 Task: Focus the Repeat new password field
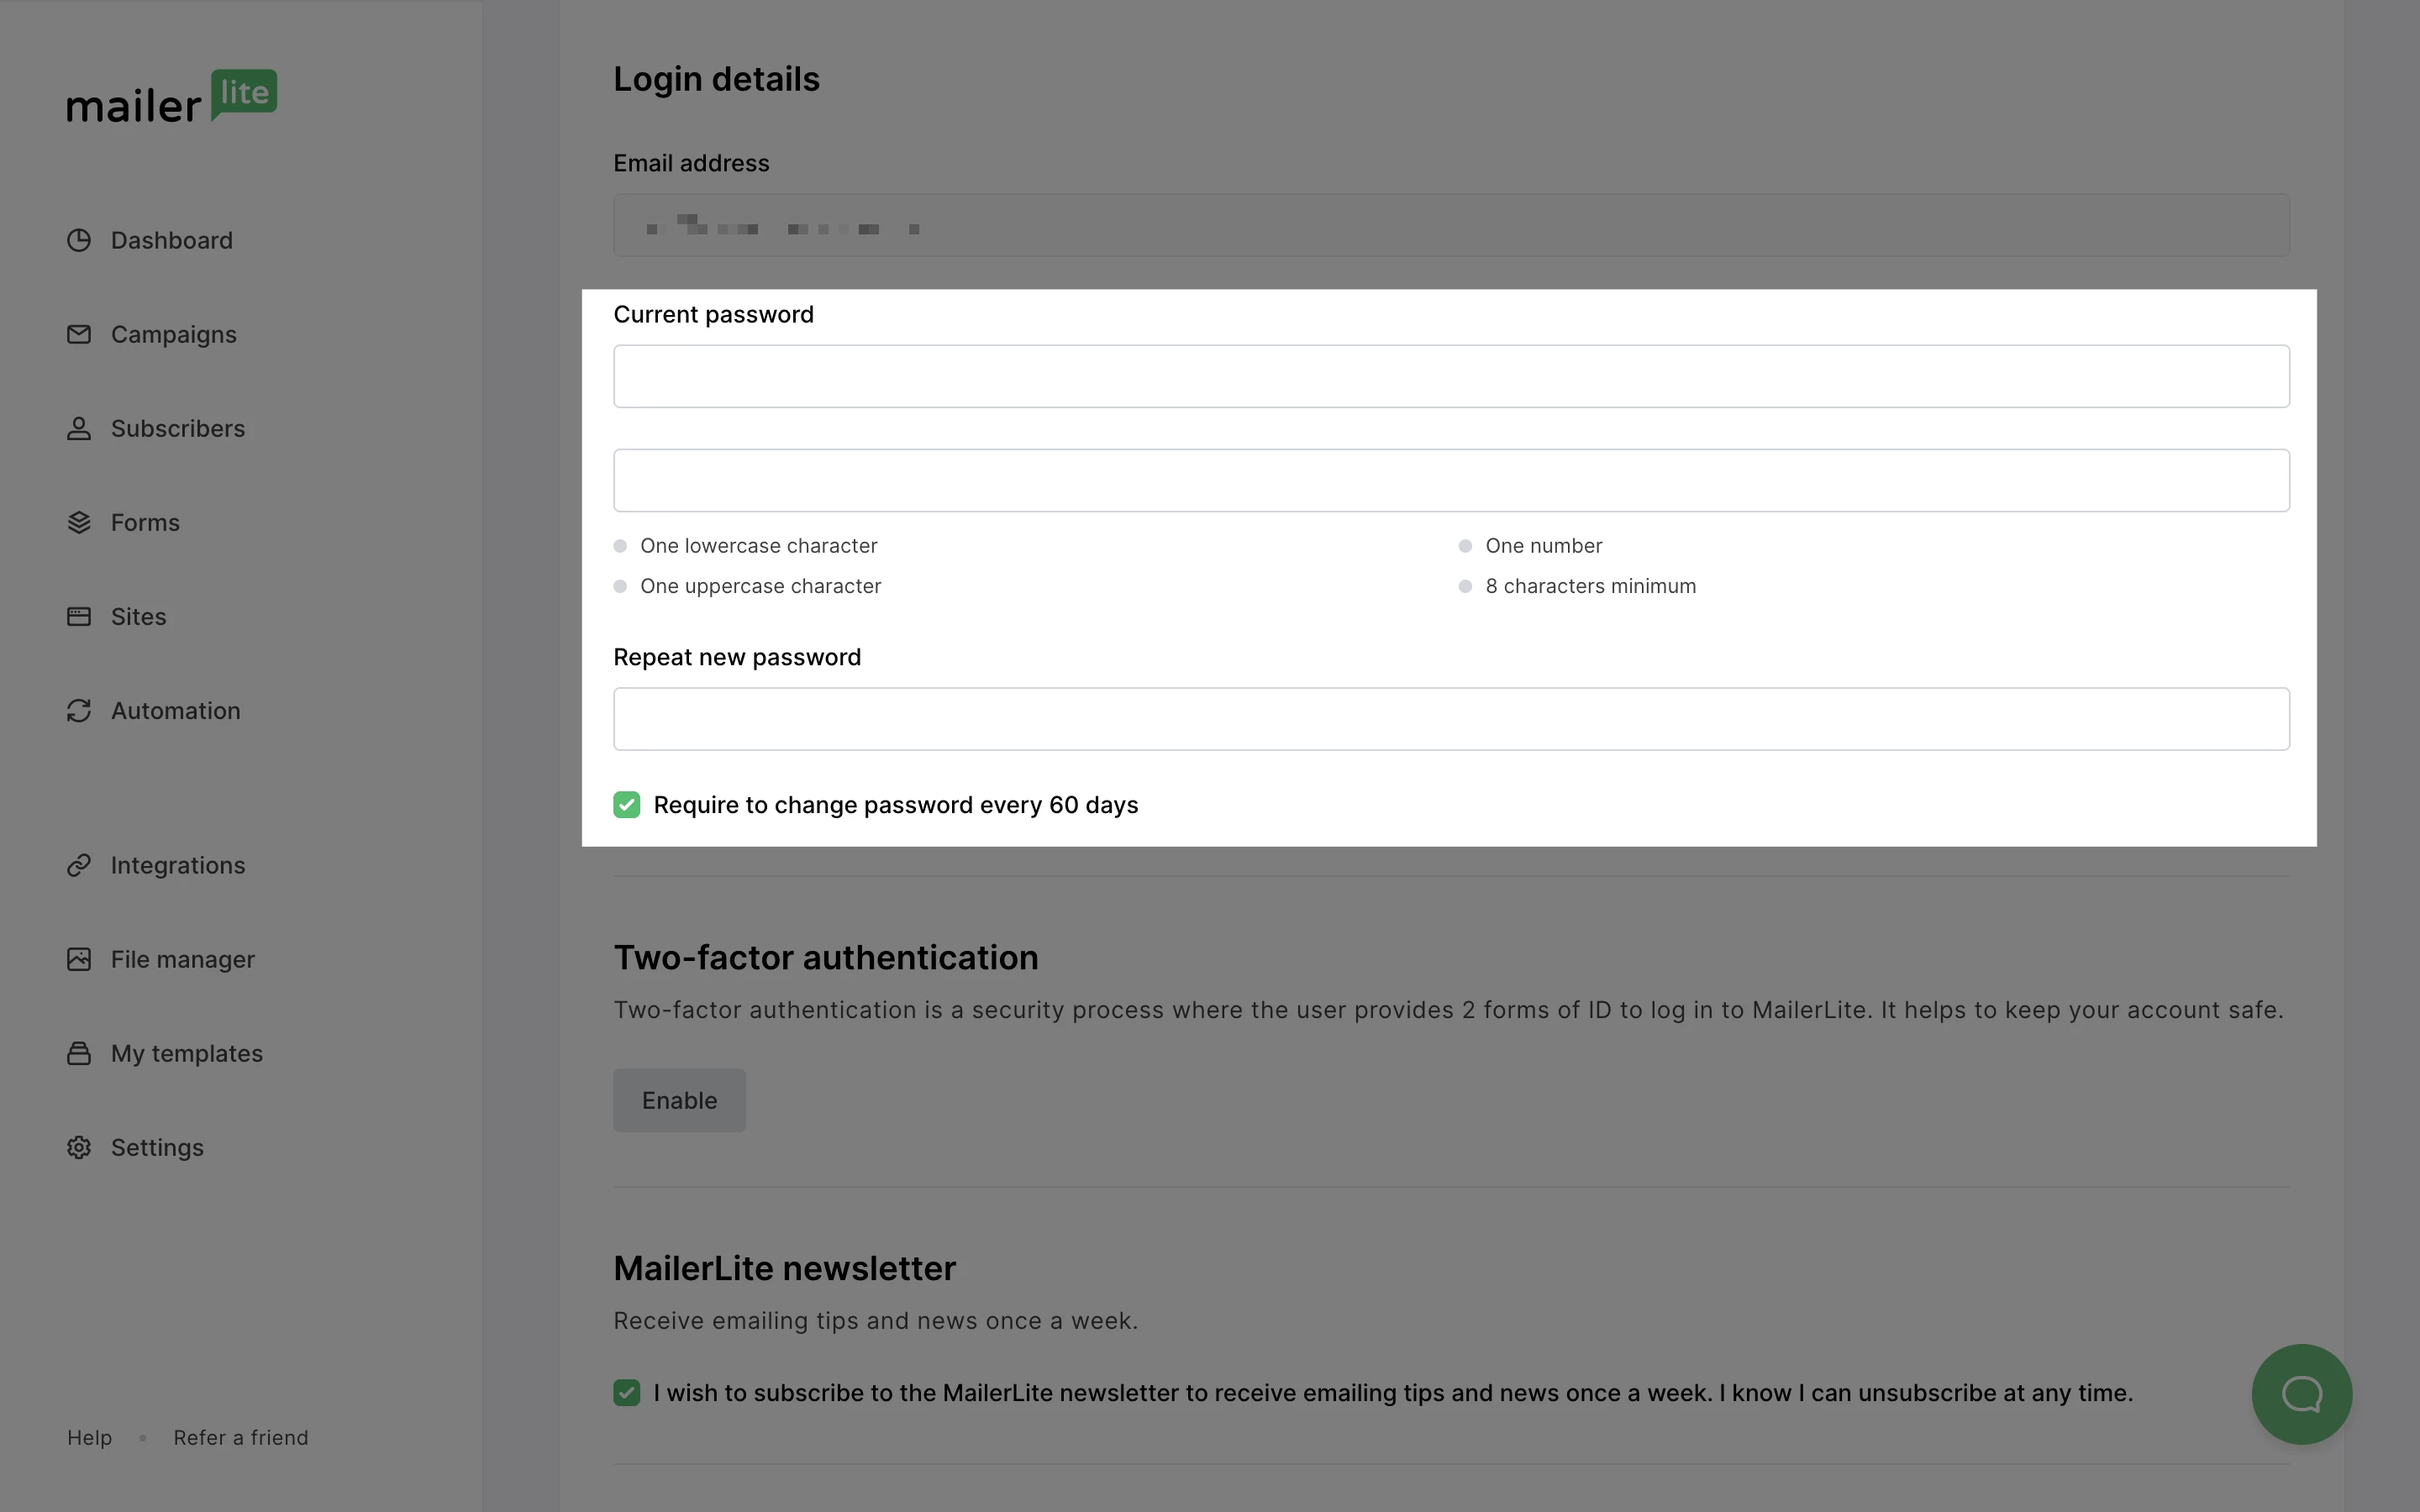coord(1451,719)
